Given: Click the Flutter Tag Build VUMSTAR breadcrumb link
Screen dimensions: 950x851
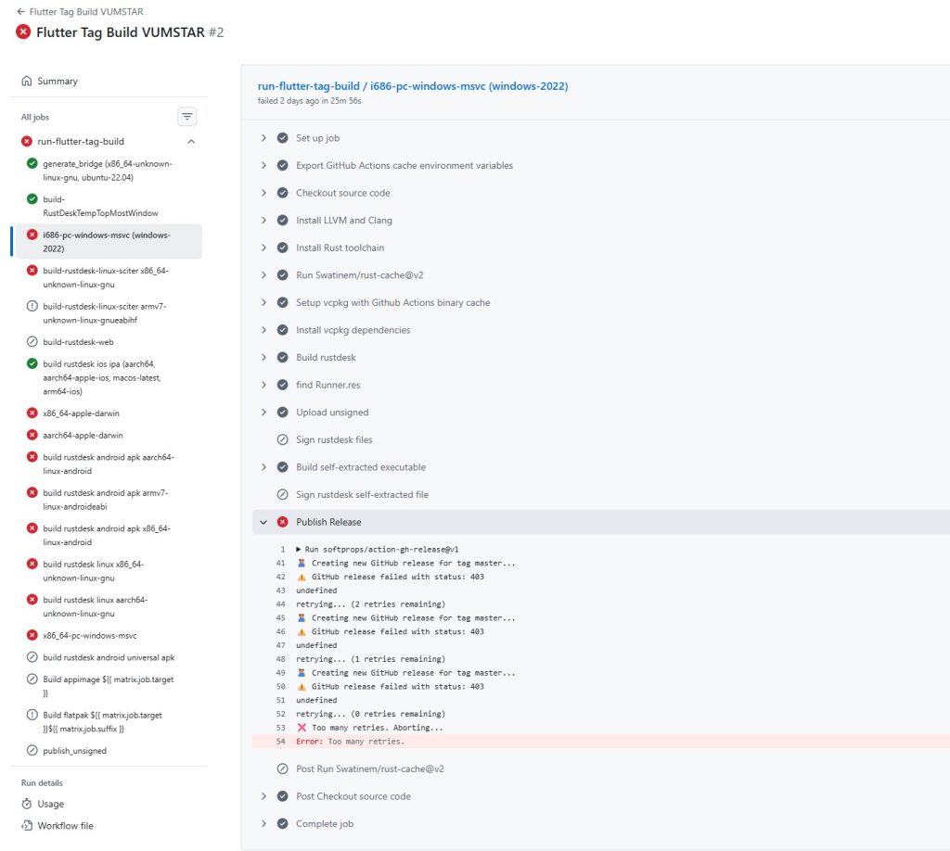Looking at the screenshot, I should point(85,11).
